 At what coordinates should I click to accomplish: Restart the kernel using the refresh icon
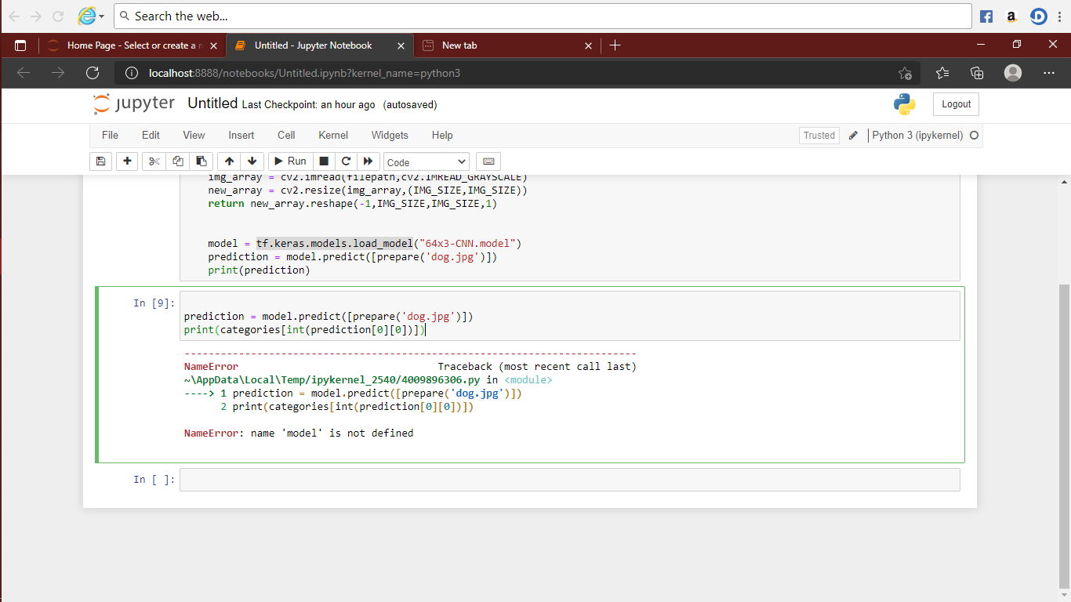[346, 161]
